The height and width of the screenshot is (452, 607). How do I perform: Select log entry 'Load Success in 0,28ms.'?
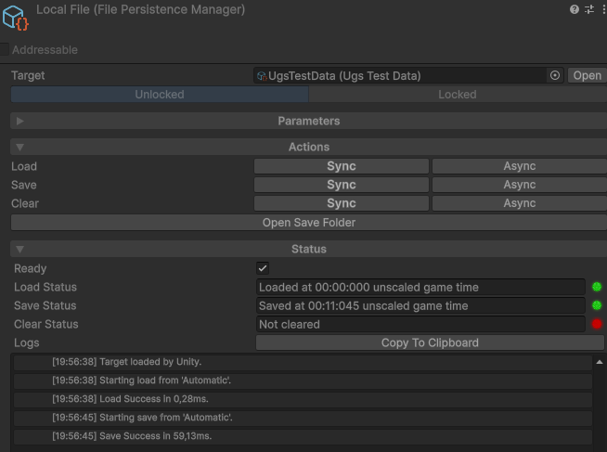[x=303, y=399]
